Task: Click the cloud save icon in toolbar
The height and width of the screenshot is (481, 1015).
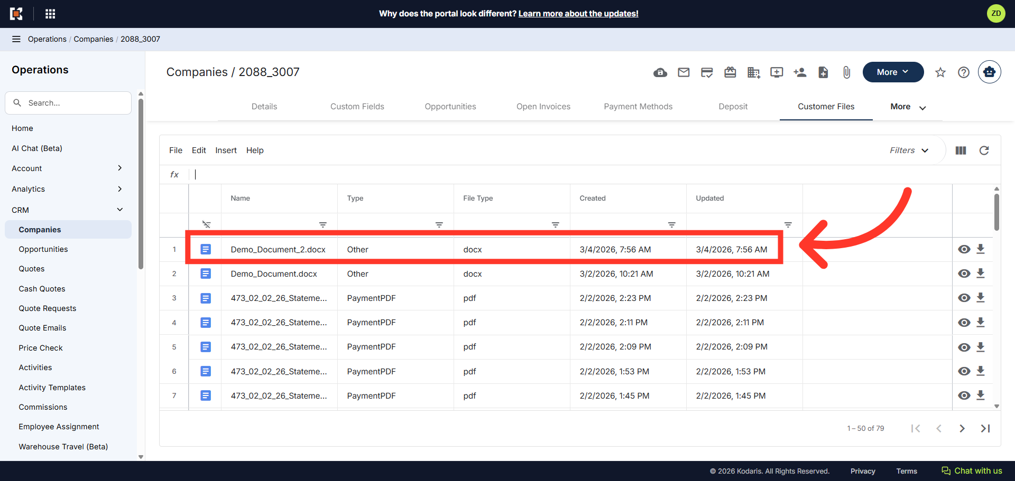Action: [x=660, y=72]
